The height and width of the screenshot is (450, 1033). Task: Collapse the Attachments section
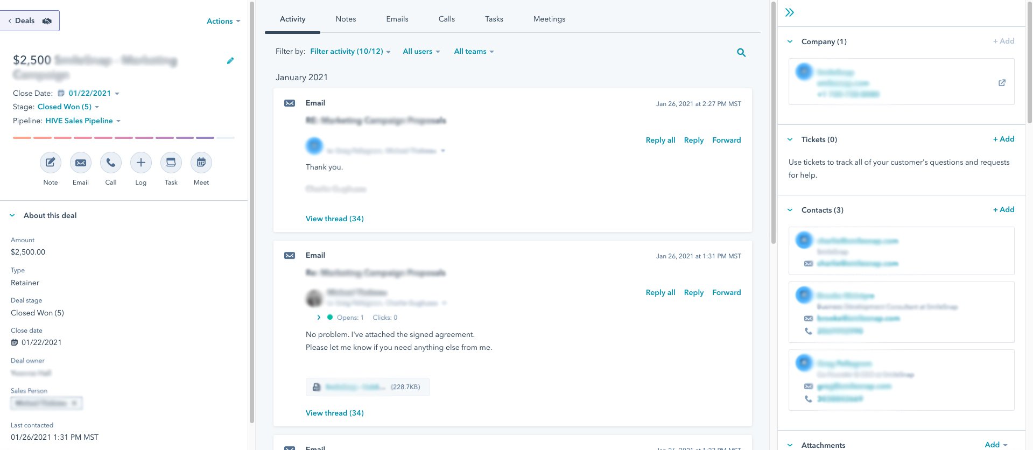pyautogui.click(x=790, y=445)
